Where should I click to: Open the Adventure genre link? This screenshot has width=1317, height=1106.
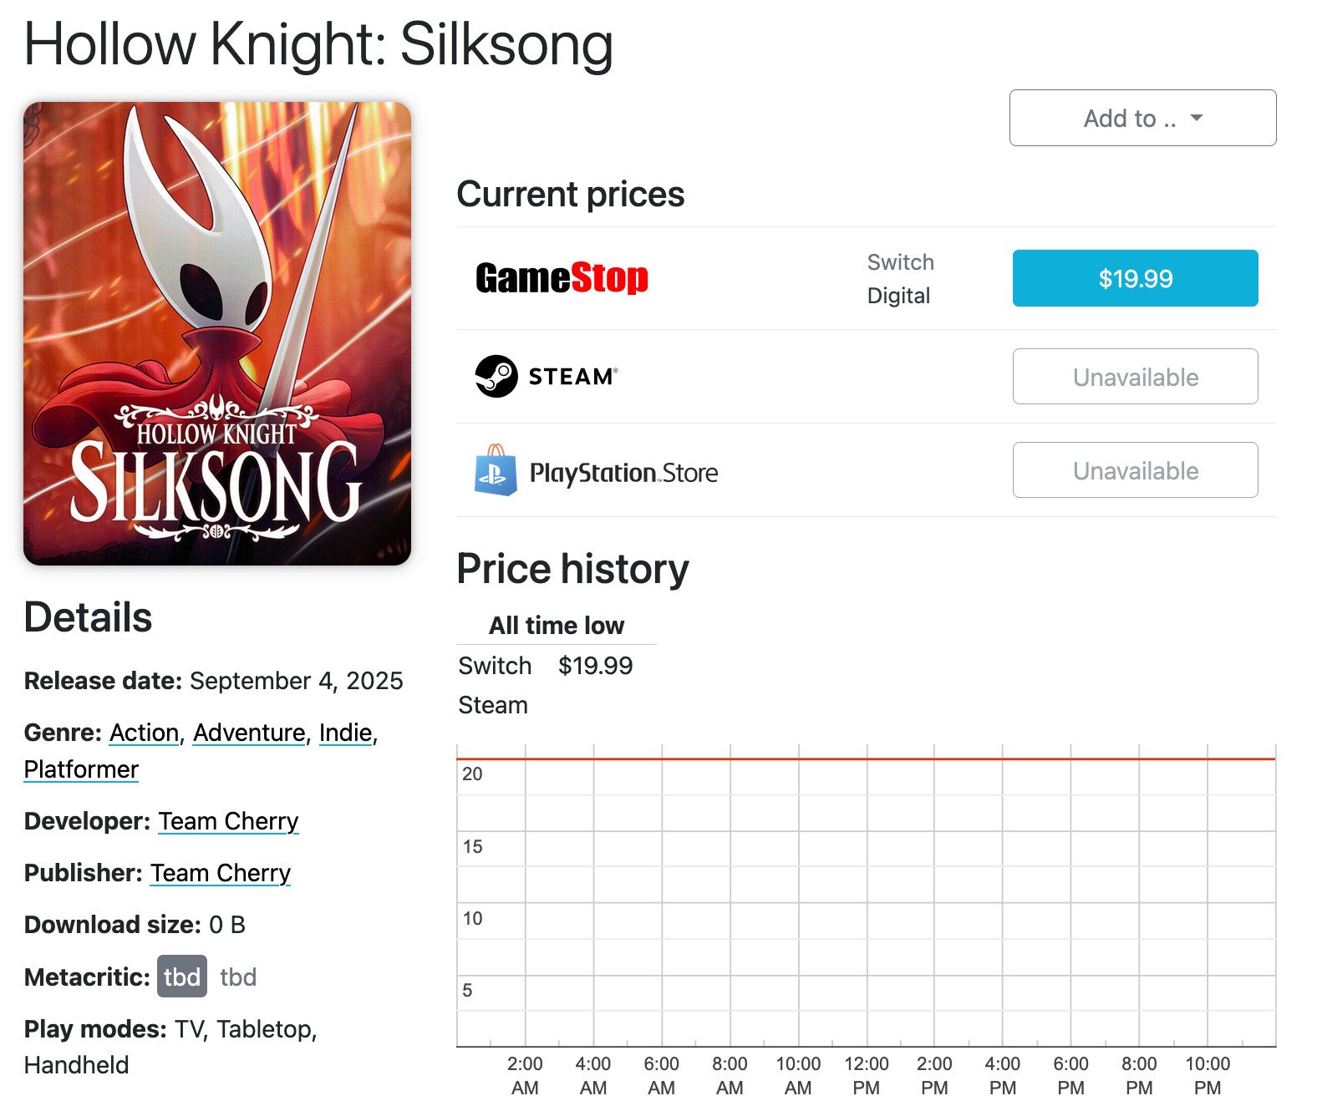coord(249,733)
